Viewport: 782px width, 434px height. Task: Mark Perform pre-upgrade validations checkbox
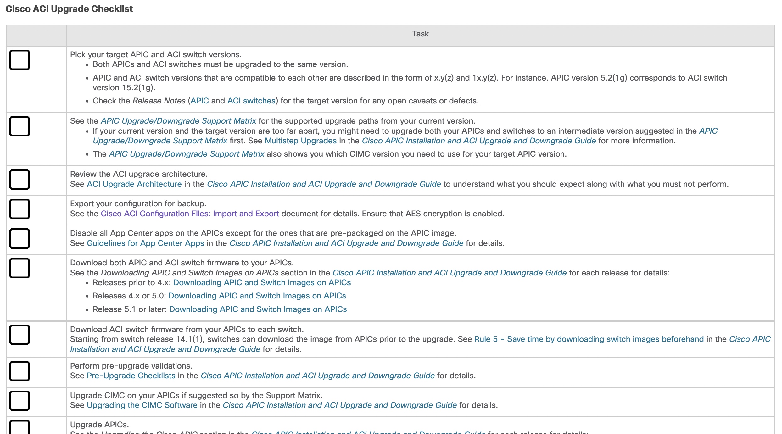click(x=20, y=371)
